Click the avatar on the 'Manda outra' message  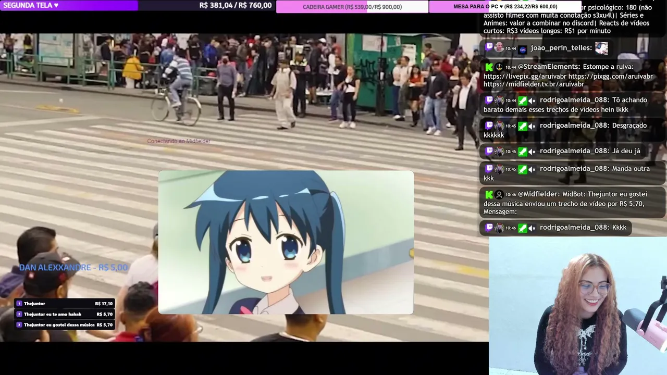pos(499,169)
